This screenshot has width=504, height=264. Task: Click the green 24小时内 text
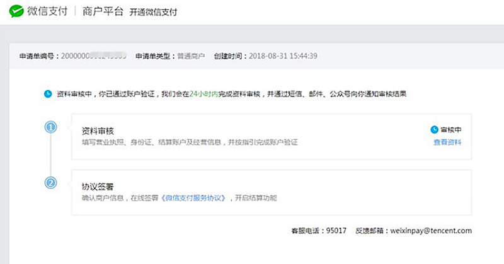click(203, 94)
